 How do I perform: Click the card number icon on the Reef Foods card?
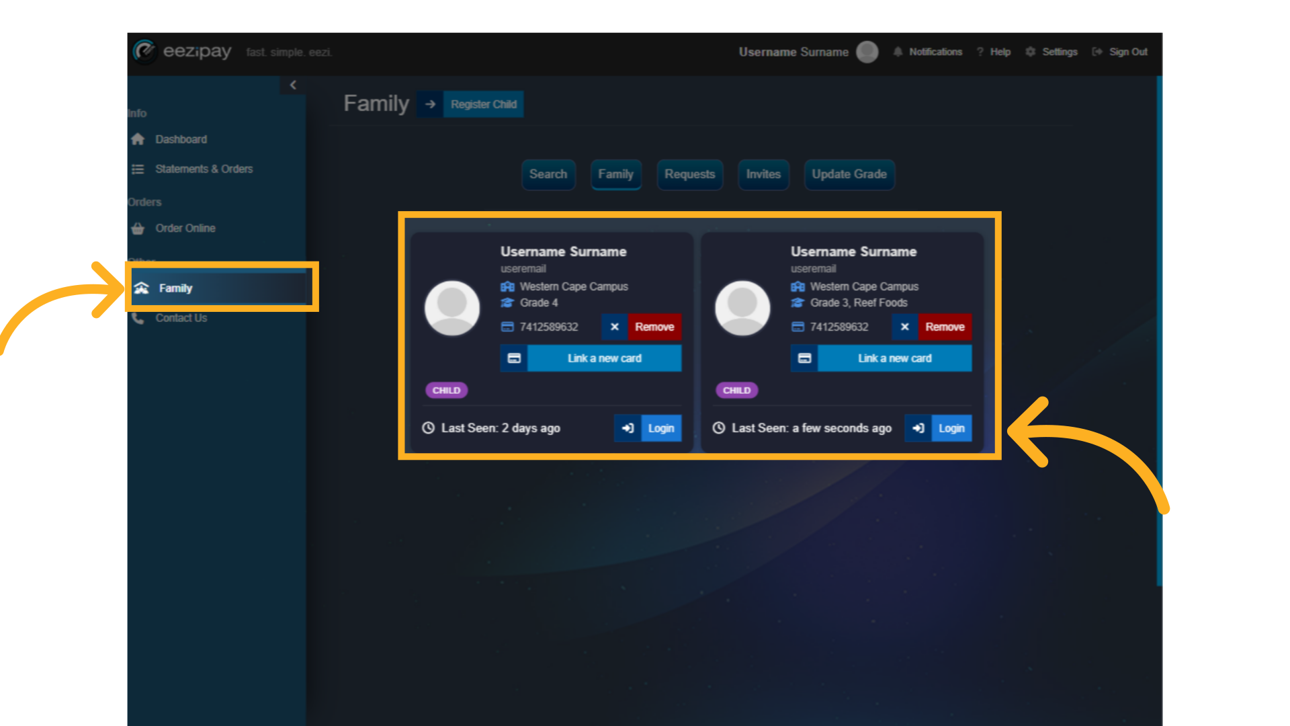[798, 327]
